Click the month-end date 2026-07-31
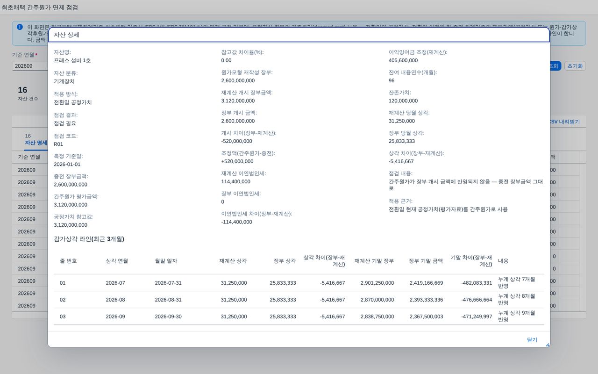The width and height of the screenshot is (598, 374). point(168,283)
